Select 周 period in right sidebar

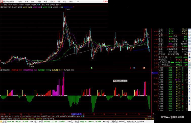click(x=189, y=89)
